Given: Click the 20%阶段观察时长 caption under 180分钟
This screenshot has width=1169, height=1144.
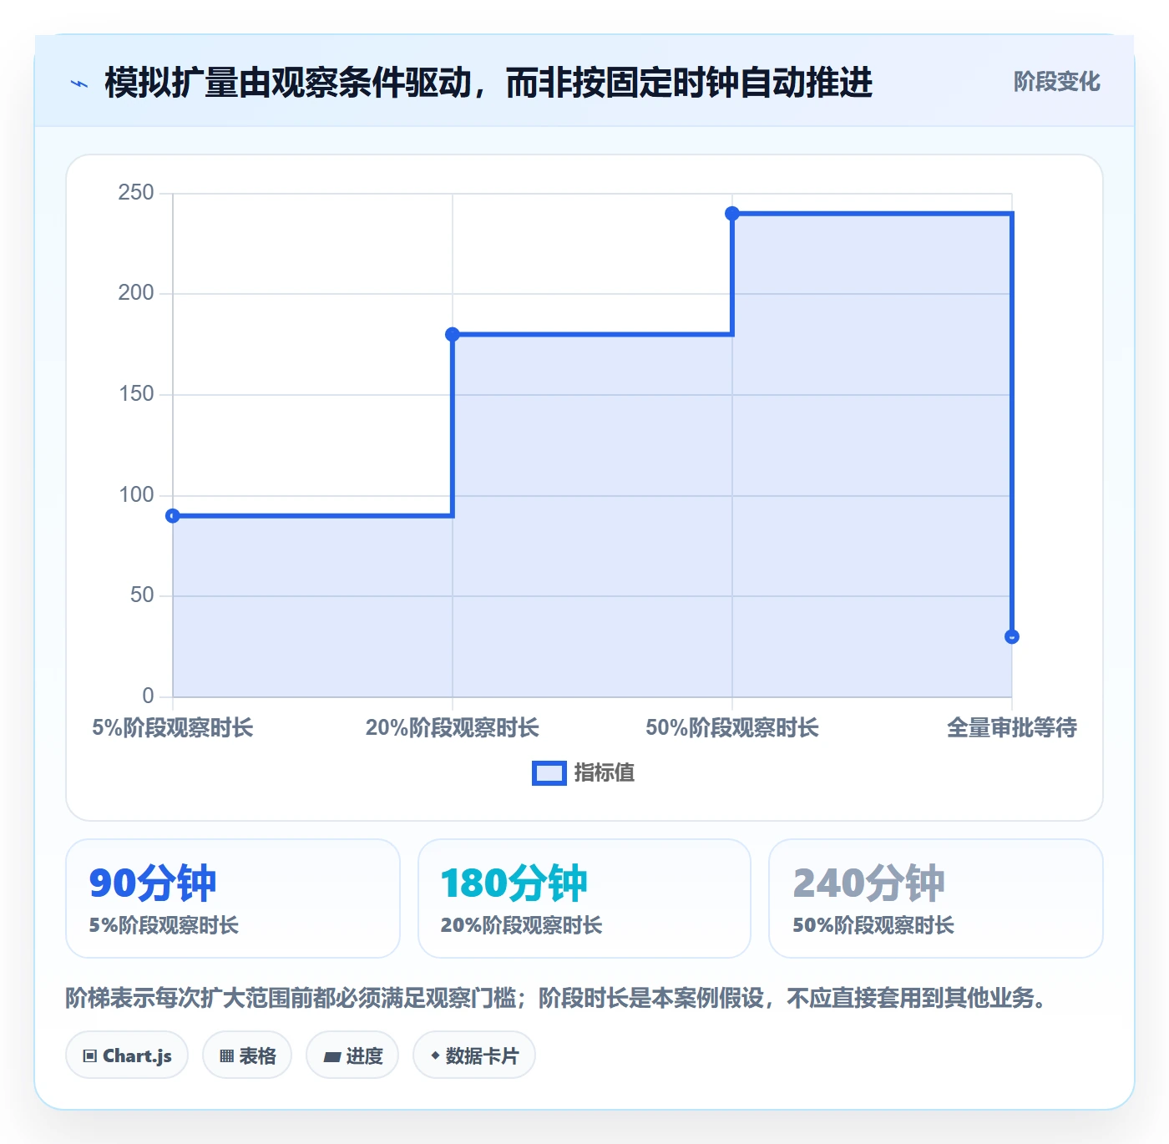Looking at the screenshot, I should point(522,925).
